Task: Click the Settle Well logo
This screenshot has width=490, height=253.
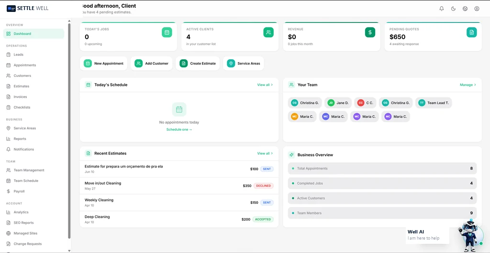Action: coord(27,9)
